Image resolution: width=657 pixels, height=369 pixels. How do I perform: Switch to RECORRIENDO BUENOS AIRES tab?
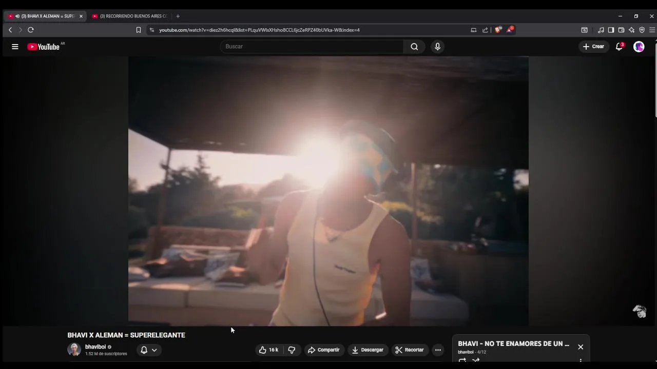[129, 16]
